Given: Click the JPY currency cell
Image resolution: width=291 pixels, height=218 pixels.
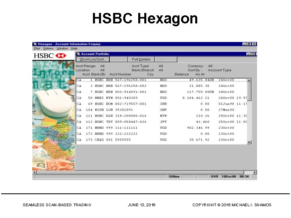Looking at the screenshot, I should [163, 122].
